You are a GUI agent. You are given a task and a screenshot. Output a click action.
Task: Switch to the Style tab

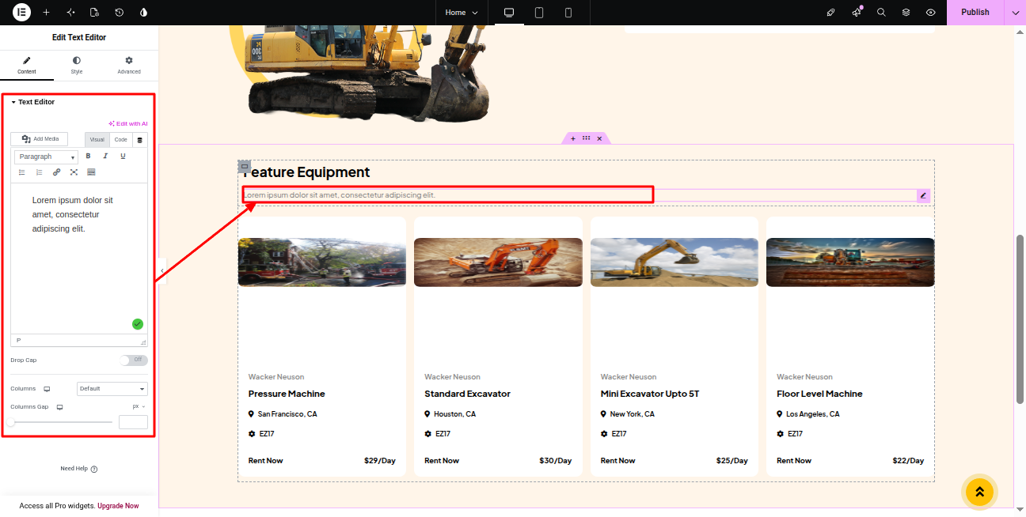coord(77,65)
